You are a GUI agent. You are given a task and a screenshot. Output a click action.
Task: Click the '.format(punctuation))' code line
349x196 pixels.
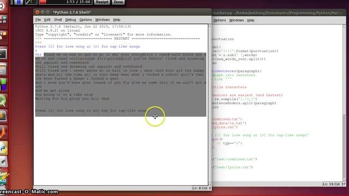click(x=245, y=51)
